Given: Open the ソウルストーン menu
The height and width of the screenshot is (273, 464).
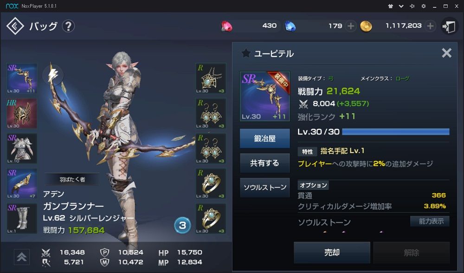Looking at the screenshot, I should coord(265,188).
